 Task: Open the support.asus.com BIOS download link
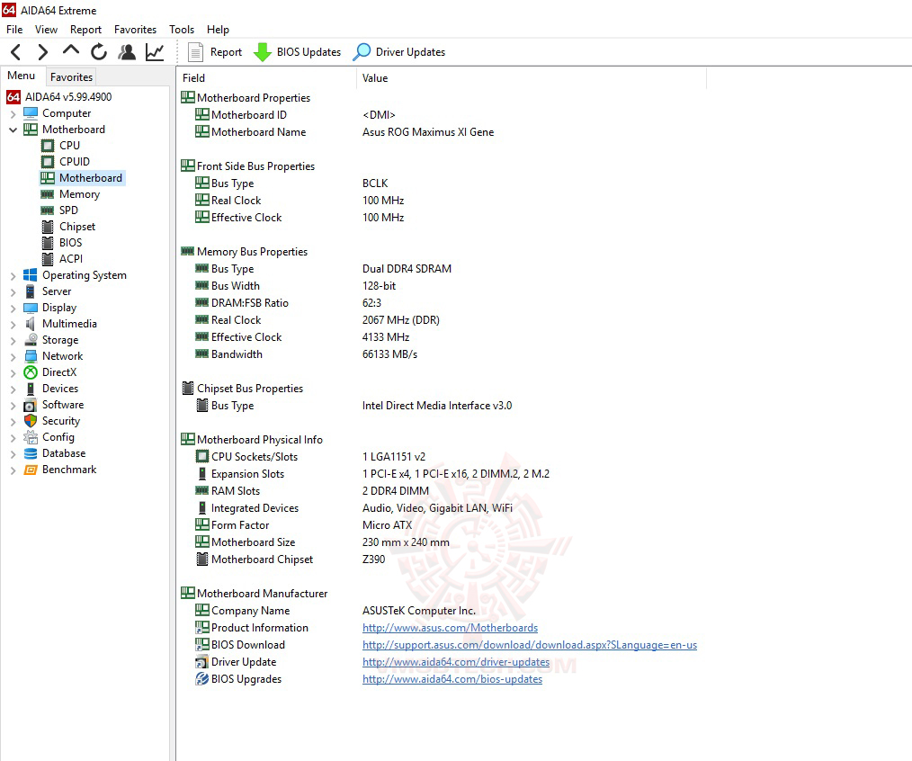click(x=529, y=645)
